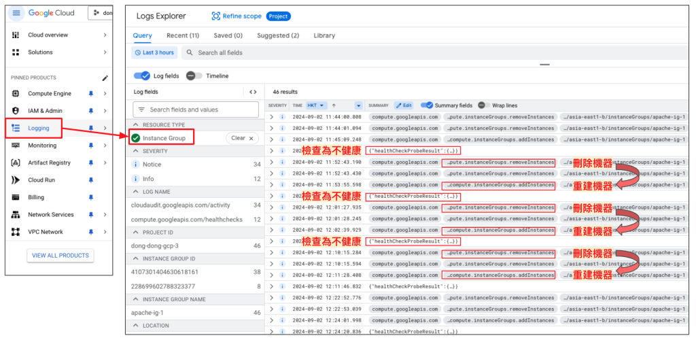Click the search magnifier icon in query bar

(190, 53)
